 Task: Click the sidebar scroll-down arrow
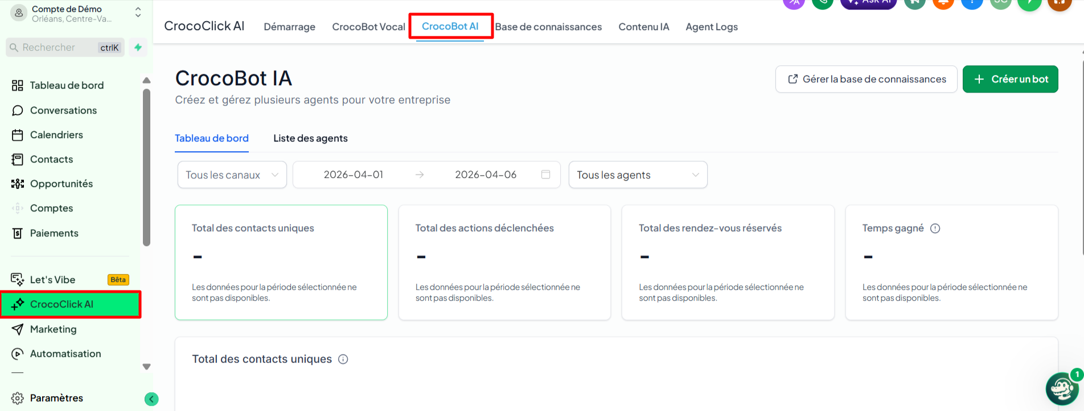(x=146, y=367)
